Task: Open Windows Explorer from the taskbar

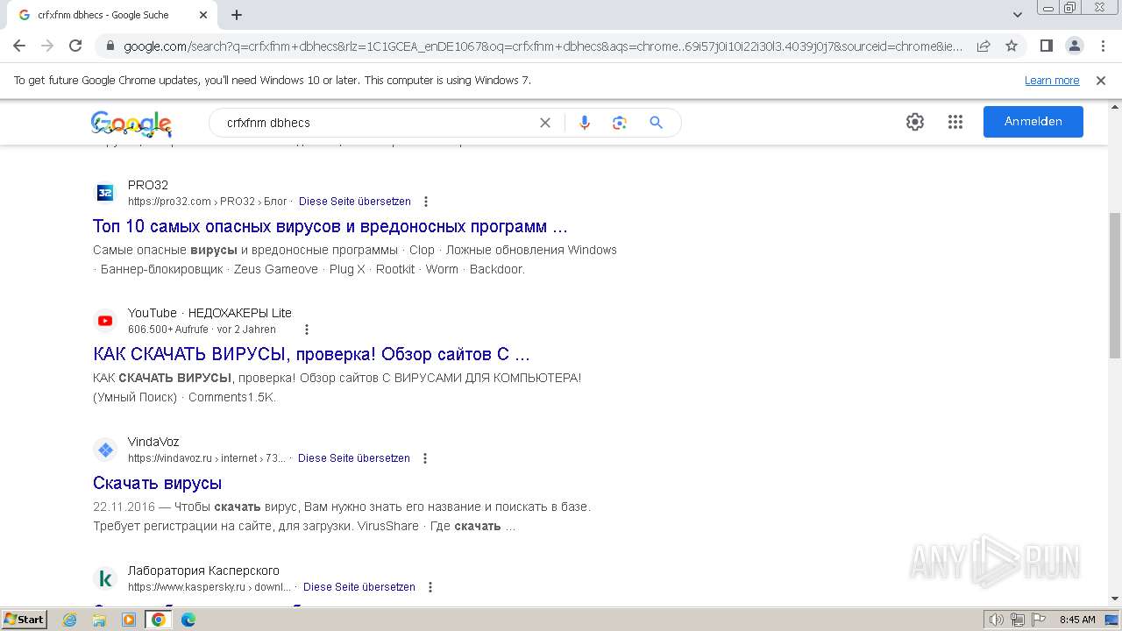Action: point(99,620)
